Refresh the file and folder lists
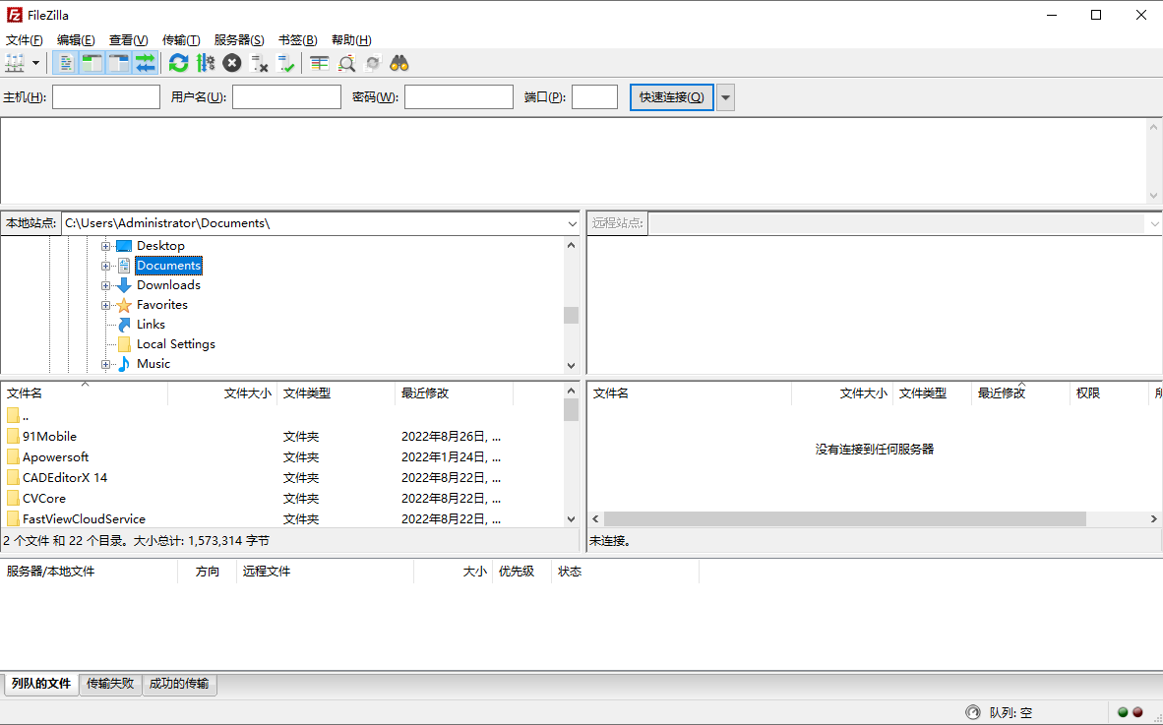This screenshot has width=1163, height=725. pyautogui.click(x=178, y=62)
